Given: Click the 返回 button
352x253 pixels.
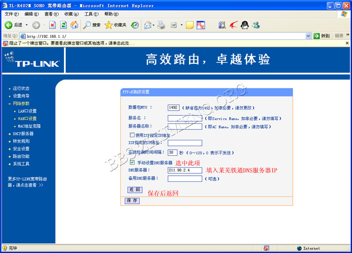Looking at the screenshot, I should [135, 190].
